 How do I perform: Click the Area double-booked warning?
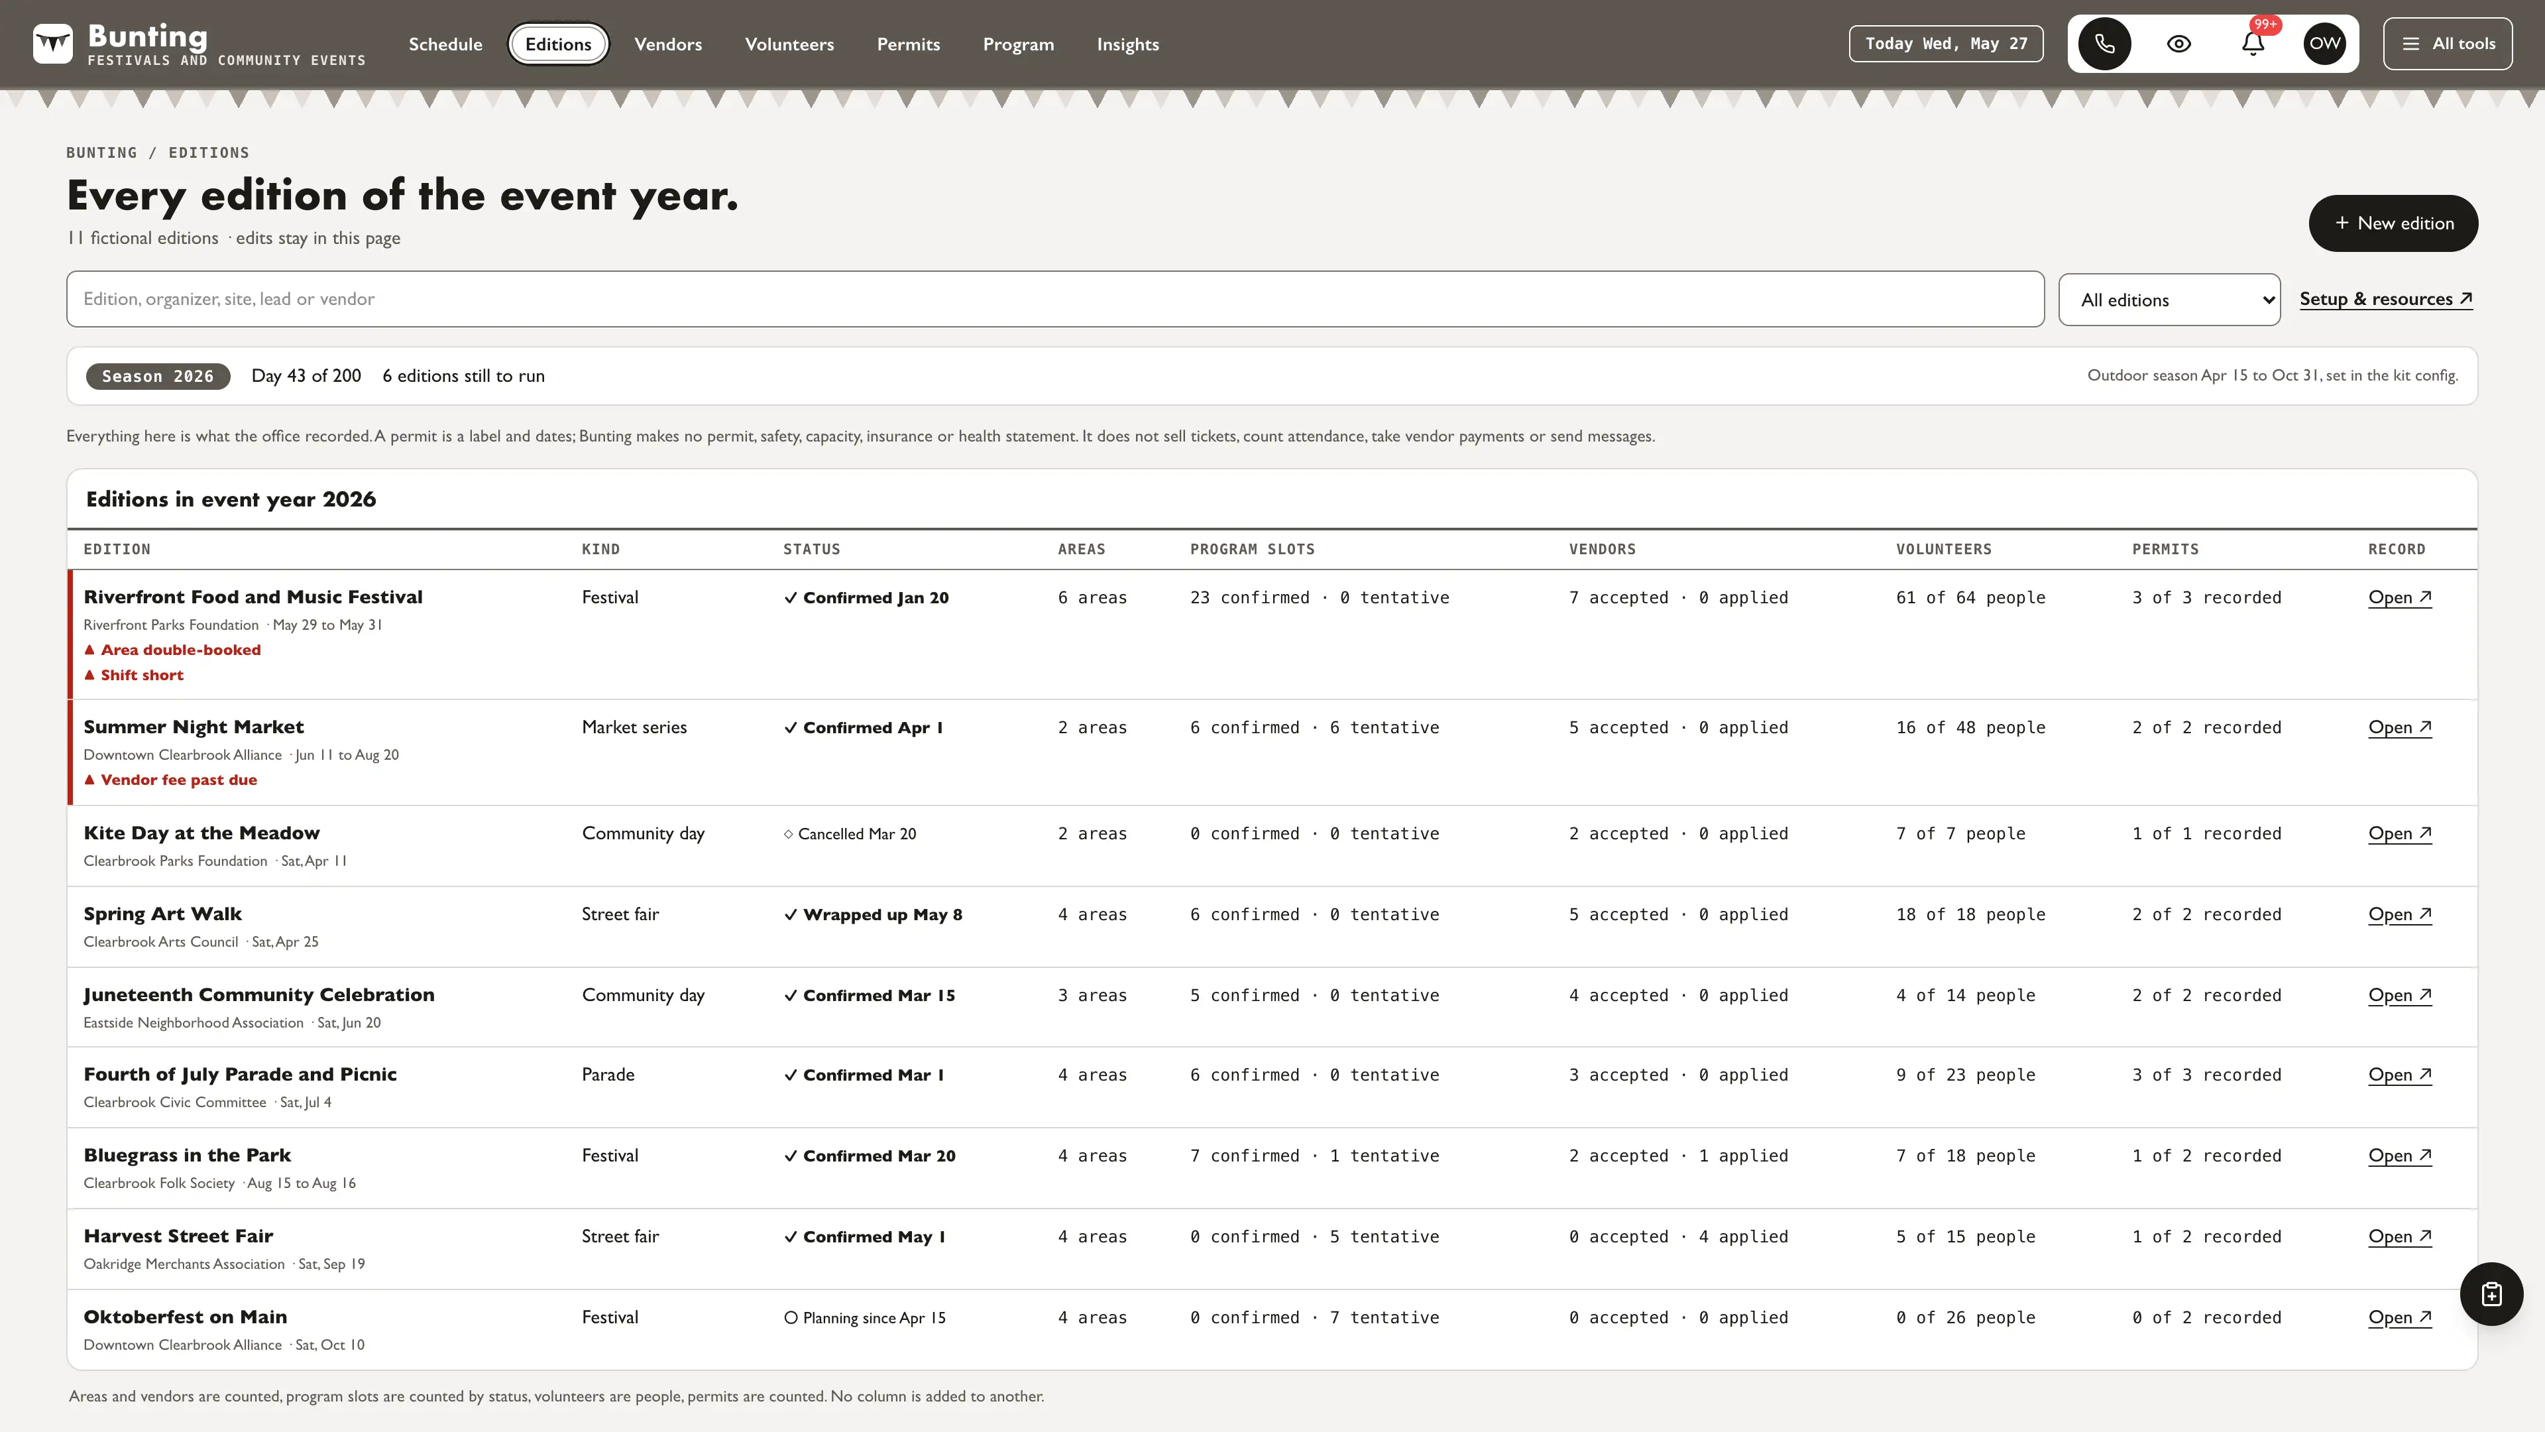tap(173, 649)
